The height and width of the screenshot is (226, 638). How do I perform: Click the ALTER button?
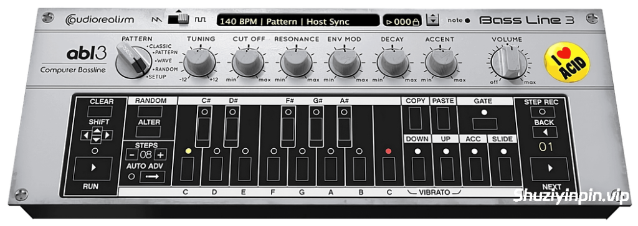148,132
